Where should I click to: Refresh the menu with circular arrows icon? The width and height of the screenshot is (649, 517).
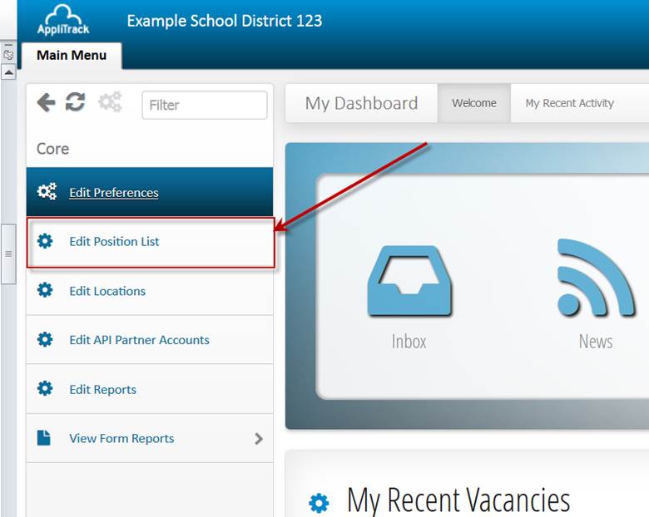click(76, 102)
